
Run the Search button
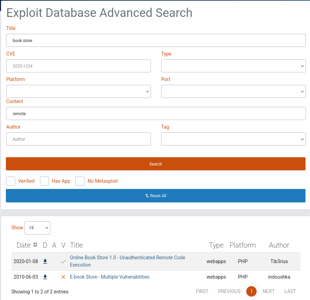[156, 164]
